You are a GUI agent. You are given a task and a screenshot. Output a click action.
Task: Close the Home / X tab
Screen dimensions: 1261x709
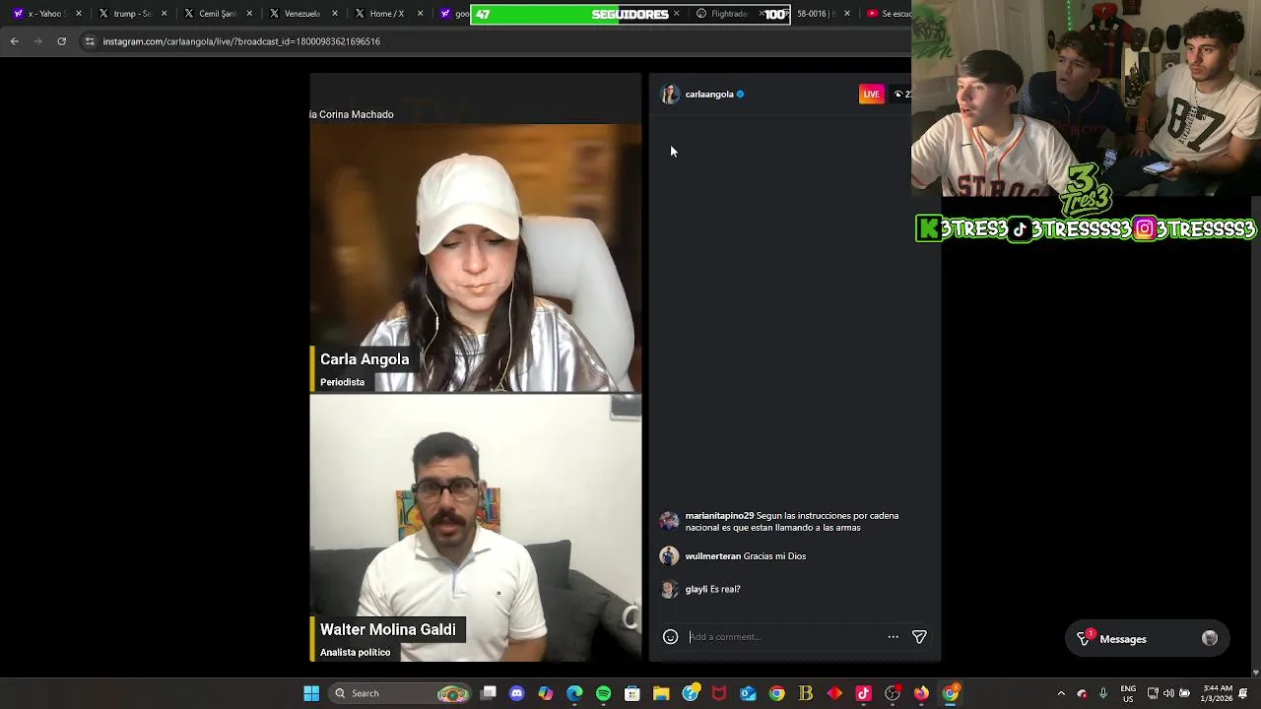click(421, 14)
